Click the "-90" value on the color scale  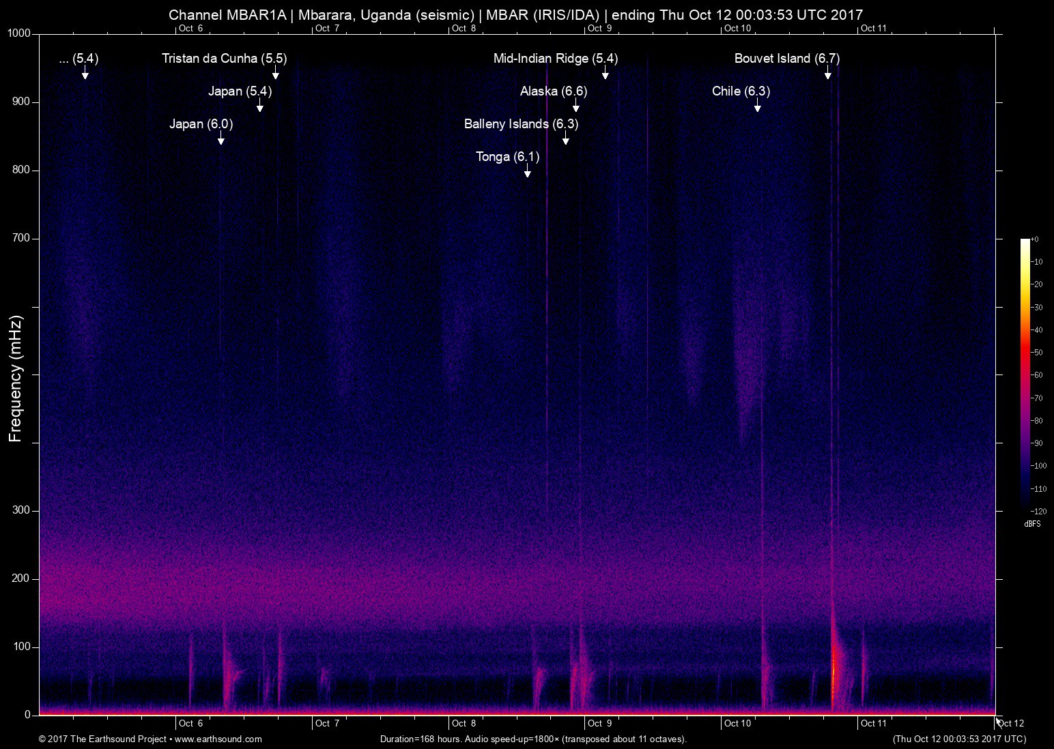1036,443
